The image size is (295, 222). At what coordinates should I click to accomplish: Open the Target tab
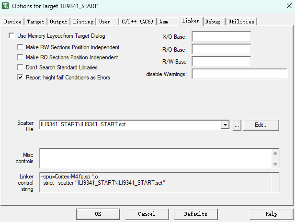point(35,22)
